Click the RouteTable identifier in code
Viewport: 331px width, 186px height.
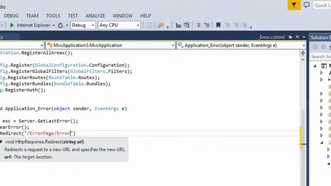pos(62,78)
